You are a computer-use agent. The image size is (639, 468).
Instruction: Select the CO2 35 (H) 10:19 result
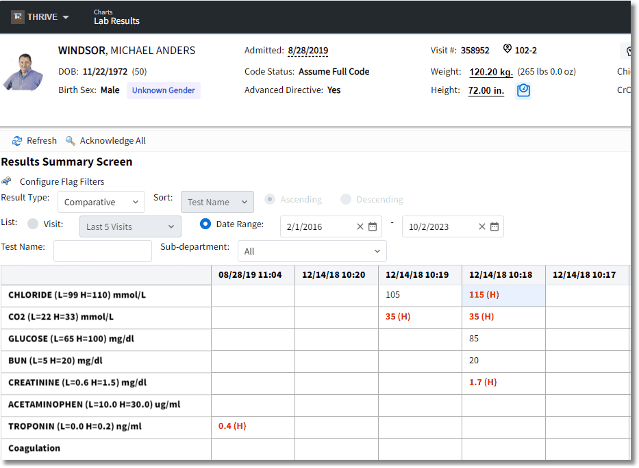click(420, 317)
